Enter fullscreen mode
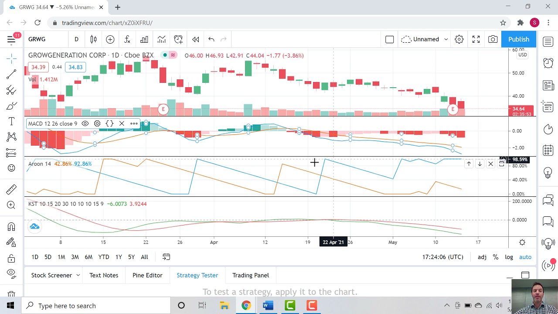Viewport: 558px width, 314px height. coord(476,39)
